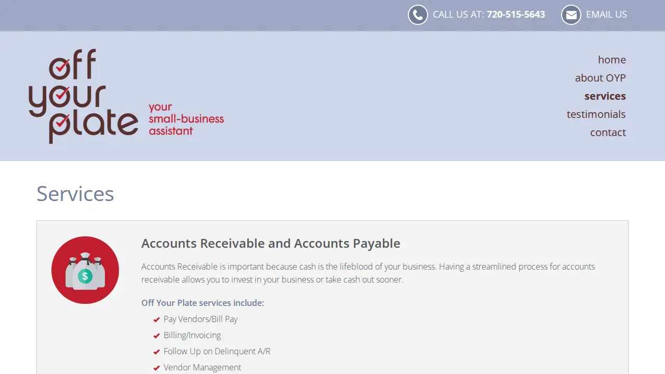Click the Services page heading

point(75,194)
